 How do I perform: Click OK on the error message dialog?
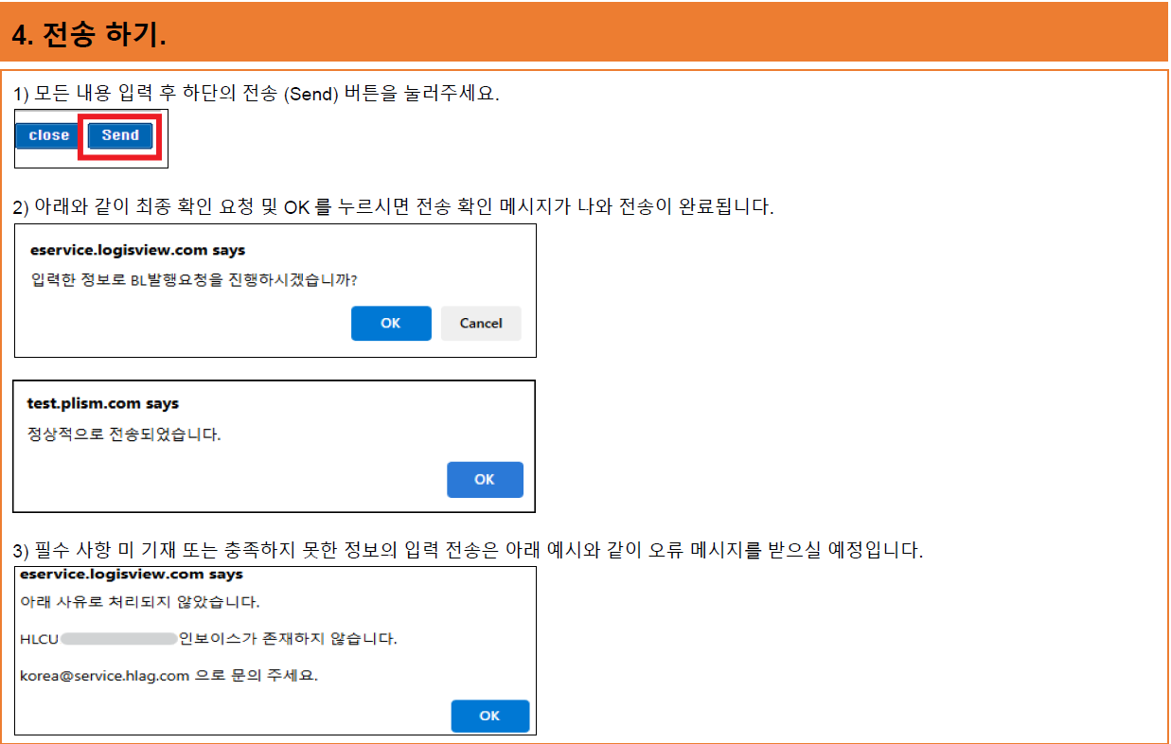click(x=489, y=716)
